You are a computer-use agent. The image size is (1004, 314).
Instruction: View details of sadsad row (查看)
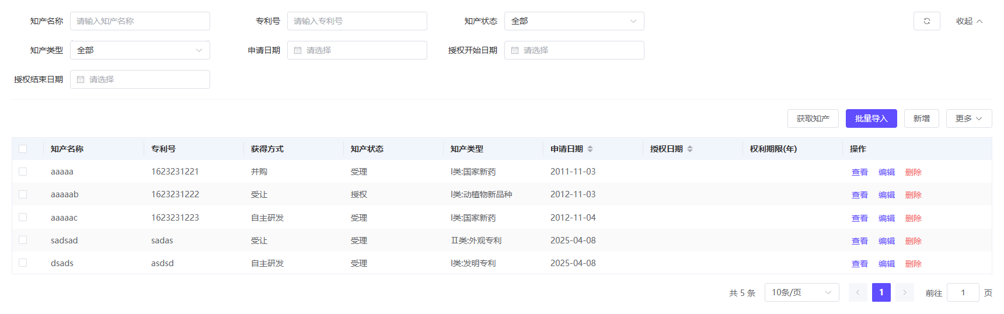point(860,241)
